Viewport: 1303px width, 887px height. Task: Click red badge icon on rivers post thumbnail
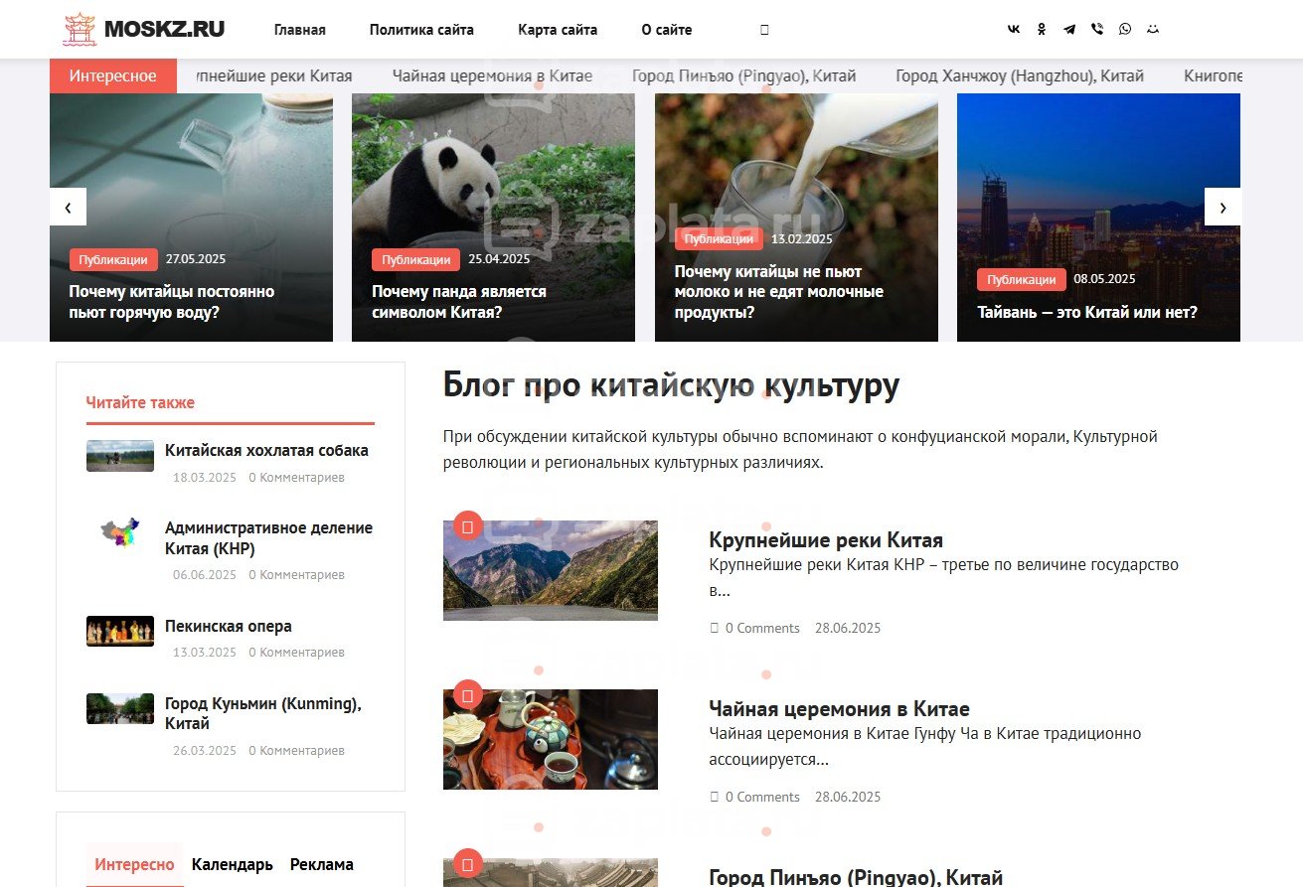click(x=468, y=524)
